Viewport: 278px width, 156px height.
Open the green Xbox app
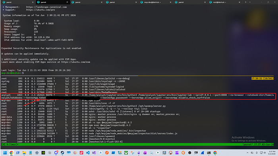pyautogui.click(x=126, y=153)
